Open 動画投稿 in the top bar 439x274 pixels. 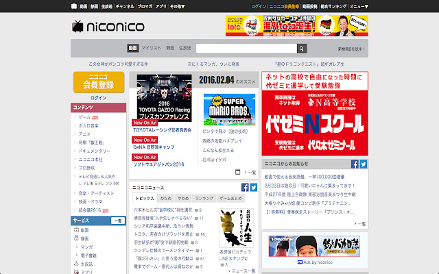[310, 6]
